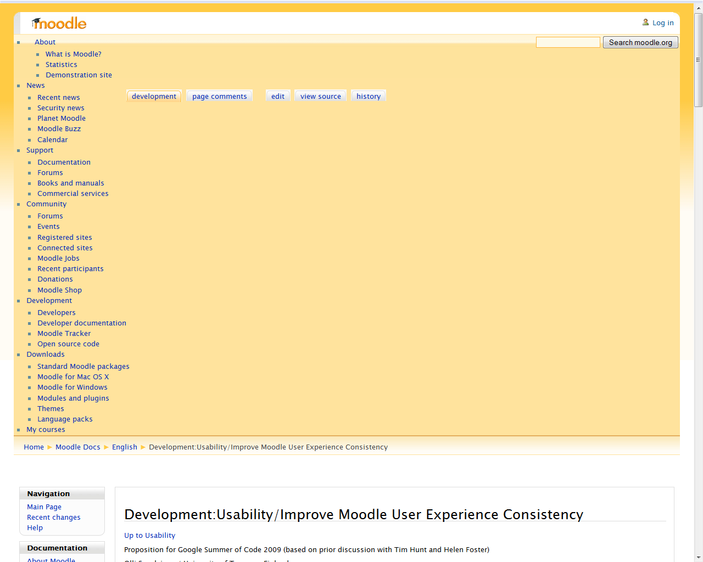Image resolution: width=703 pixels, height=562 pixels.
Task: Open the Developers link
Action: point(57,313)
